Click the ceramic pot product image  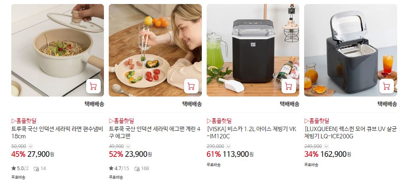coord(58,50)
